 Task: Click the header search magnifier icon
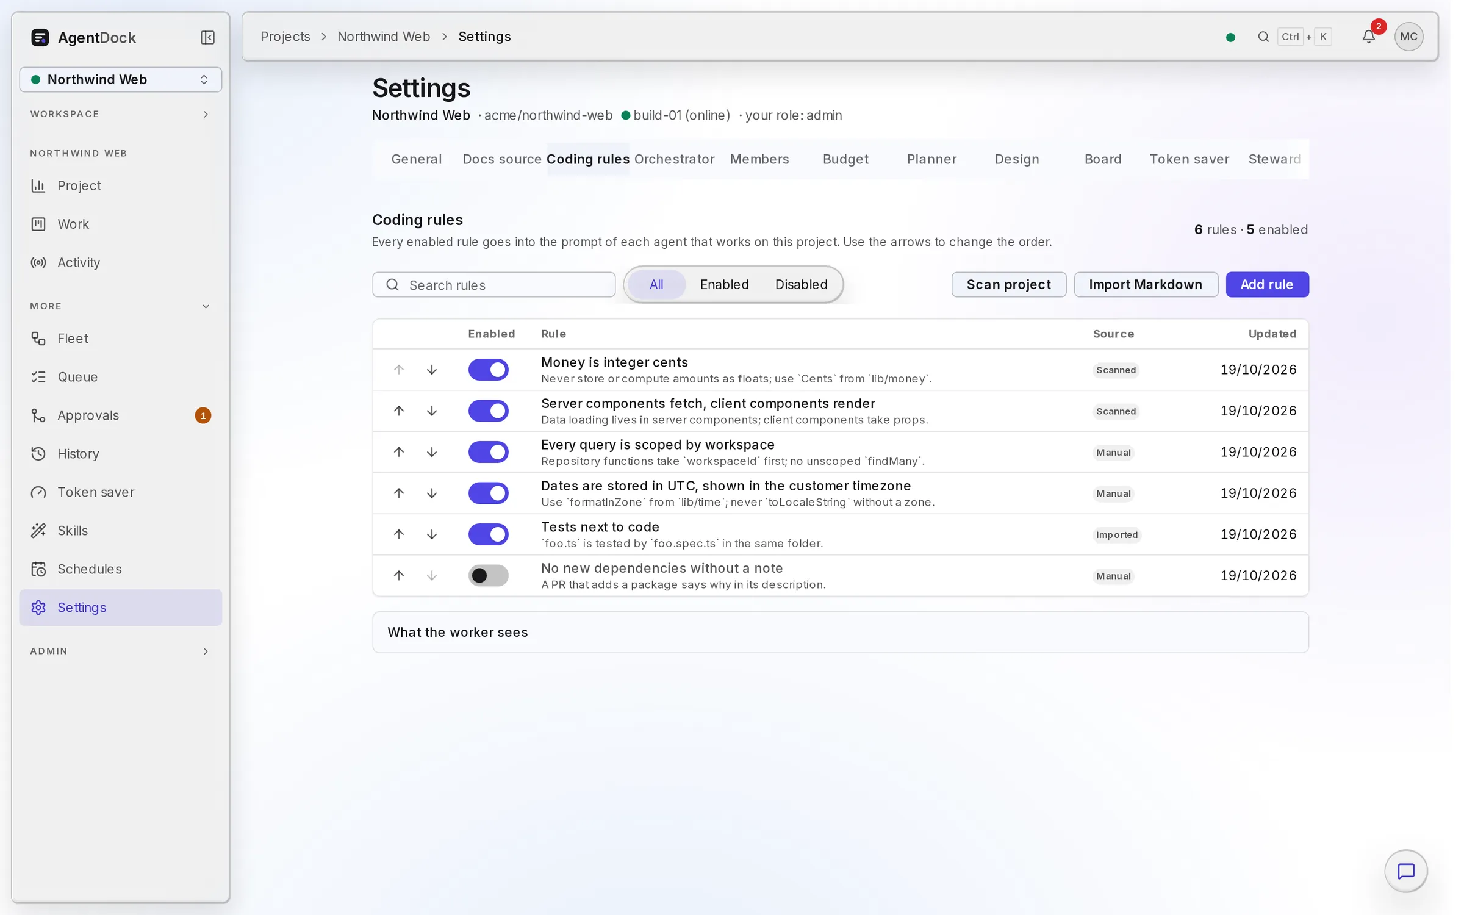1263,37
